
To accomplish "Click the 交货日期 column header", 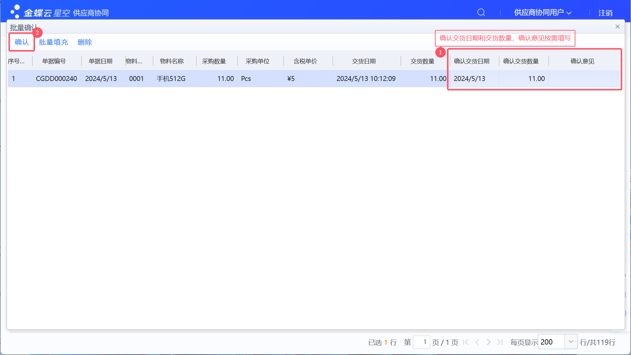I will click(364, 61).
